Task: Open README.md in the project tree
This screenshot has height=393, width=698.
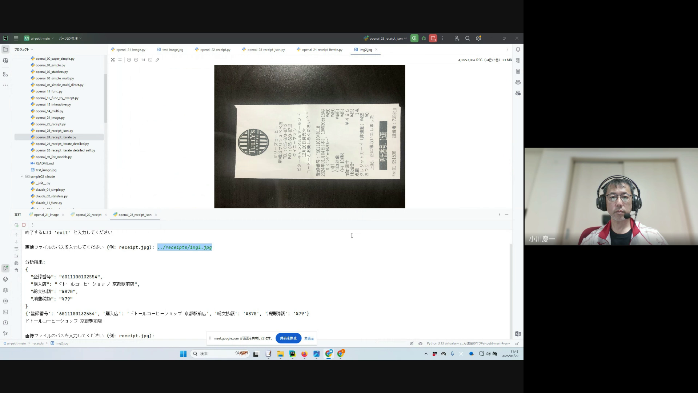Action: pyautogui.click(x=44, y=163)
